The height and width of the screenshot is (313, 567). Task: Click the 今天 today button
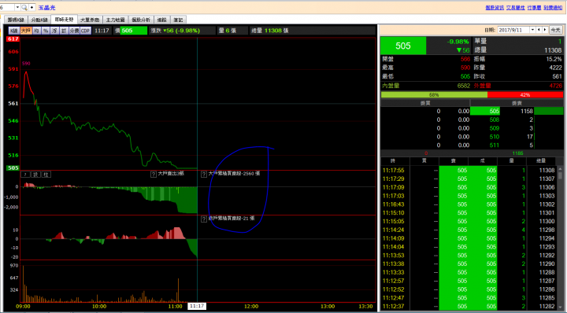tap(555, 30)
